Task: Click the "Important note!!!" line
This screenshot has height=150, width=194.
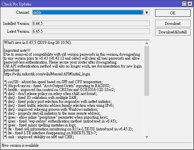Action: coord(17,50)
